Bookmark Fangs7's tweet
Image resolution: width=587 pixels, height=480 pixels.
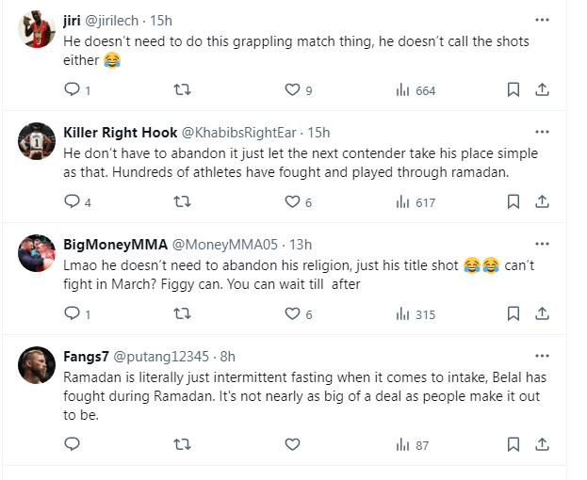514,444
